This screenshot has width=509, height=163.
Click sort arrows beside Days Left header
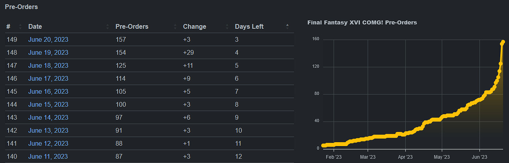point(287,27)
